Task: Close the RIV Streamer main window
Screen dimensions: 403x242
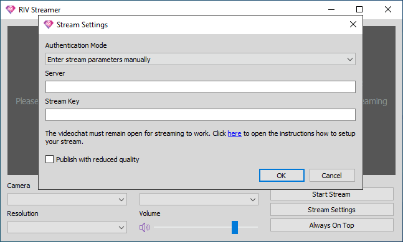Action: (388, 9)
